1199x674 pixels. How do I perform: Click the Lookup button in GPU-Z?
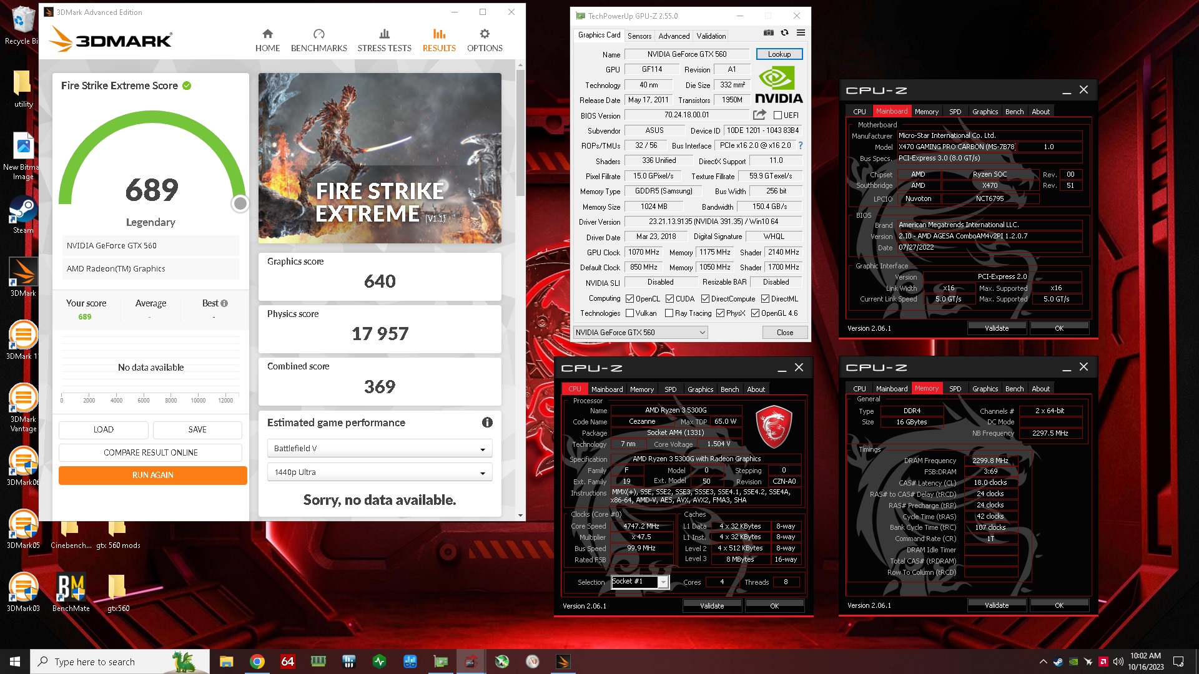point(779,54)
